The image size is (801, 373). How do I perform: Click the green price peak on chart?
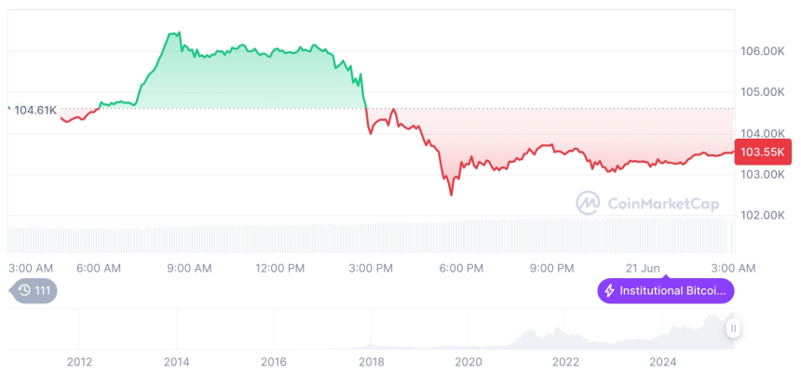pos(172,33)
